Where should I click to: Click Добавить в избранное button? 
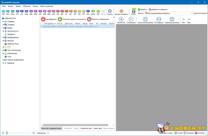tap(158, 9)
